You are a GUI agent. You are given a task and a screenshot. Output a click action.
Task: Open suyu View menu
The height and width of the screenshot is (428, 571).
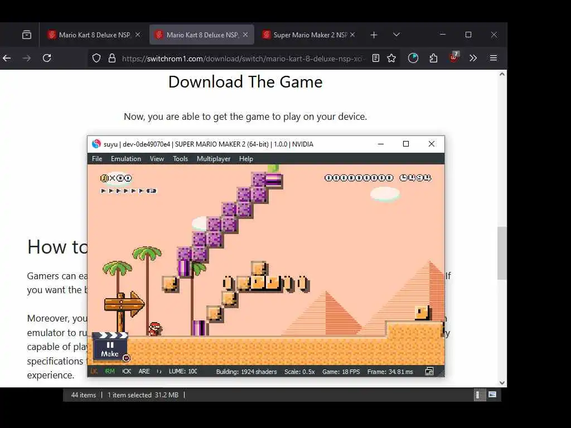(x=157, y=159)
